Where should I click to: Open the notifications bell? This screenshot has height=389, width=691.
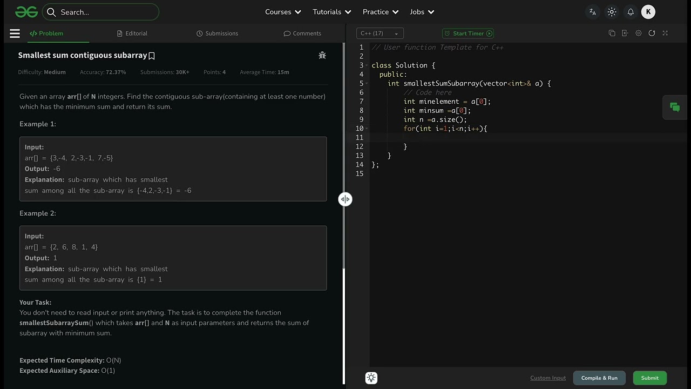(630, 12)
